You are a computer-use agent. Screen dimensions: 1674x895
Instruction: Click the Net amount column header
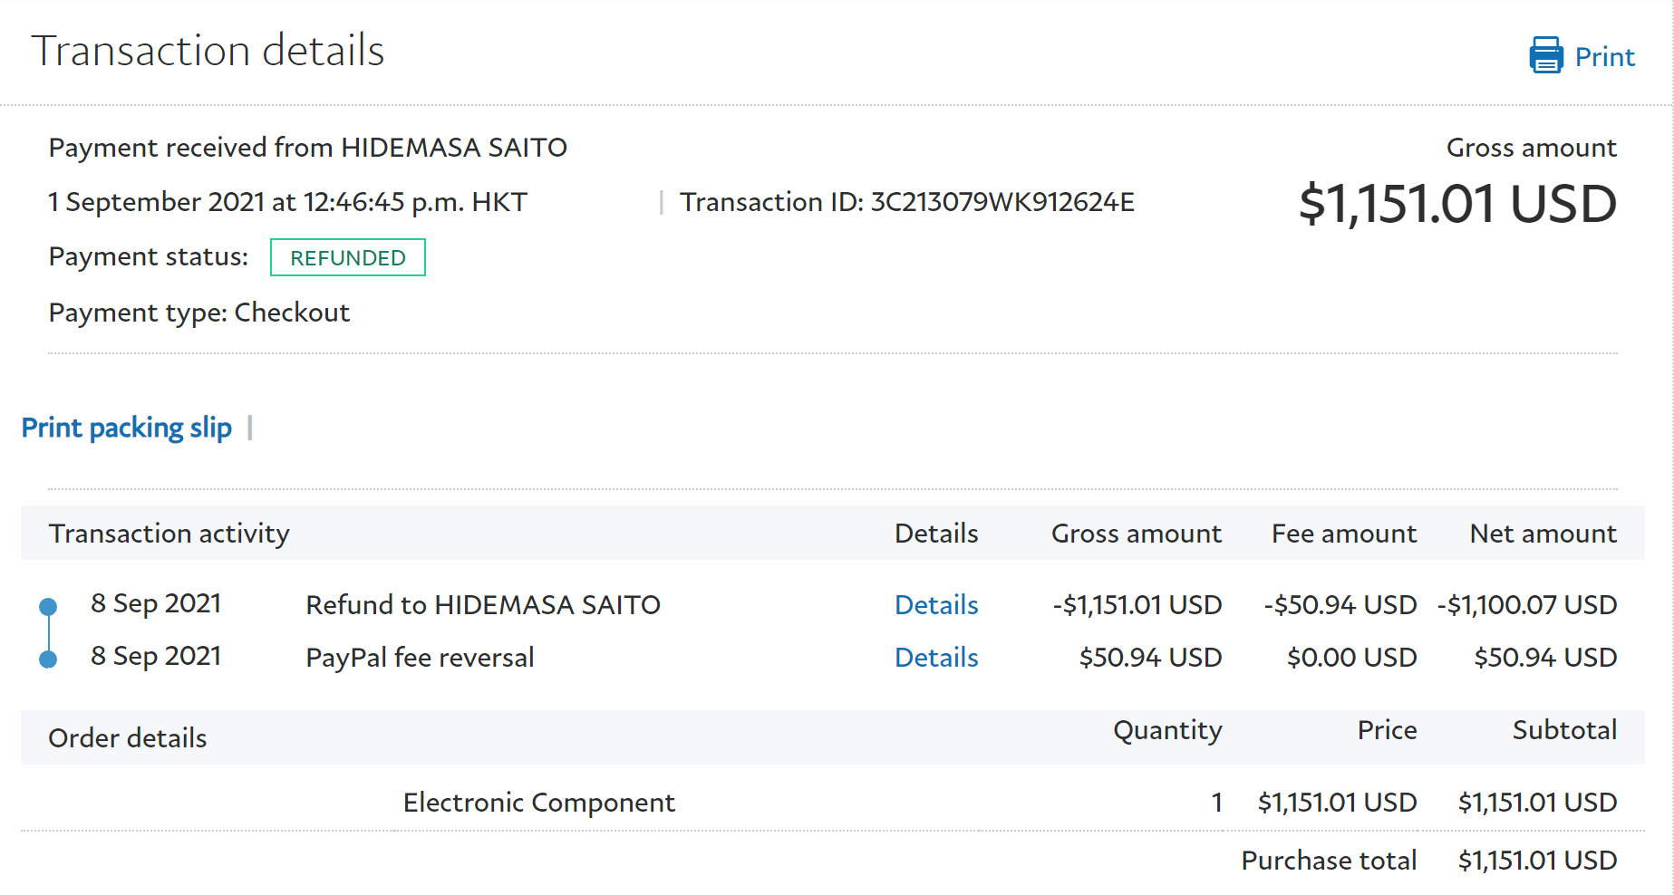(1543, 534)
